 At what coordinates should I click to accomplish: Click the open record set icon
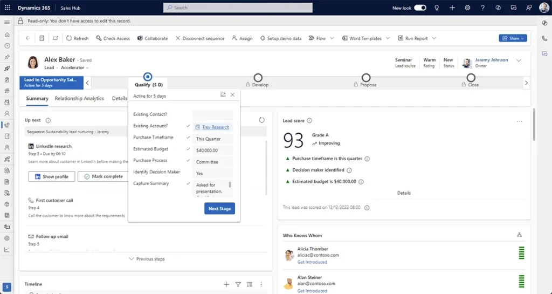42,38
